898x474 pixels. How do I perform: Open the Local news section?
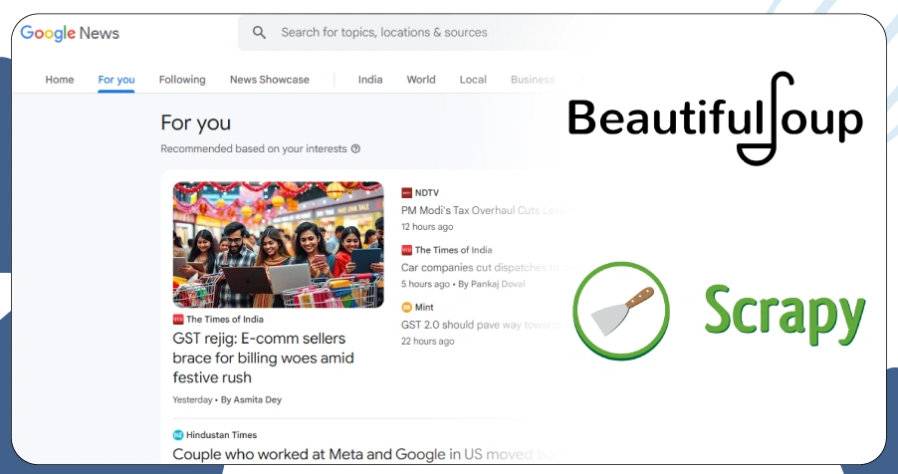pyautogui.click(x=473, y=80)
